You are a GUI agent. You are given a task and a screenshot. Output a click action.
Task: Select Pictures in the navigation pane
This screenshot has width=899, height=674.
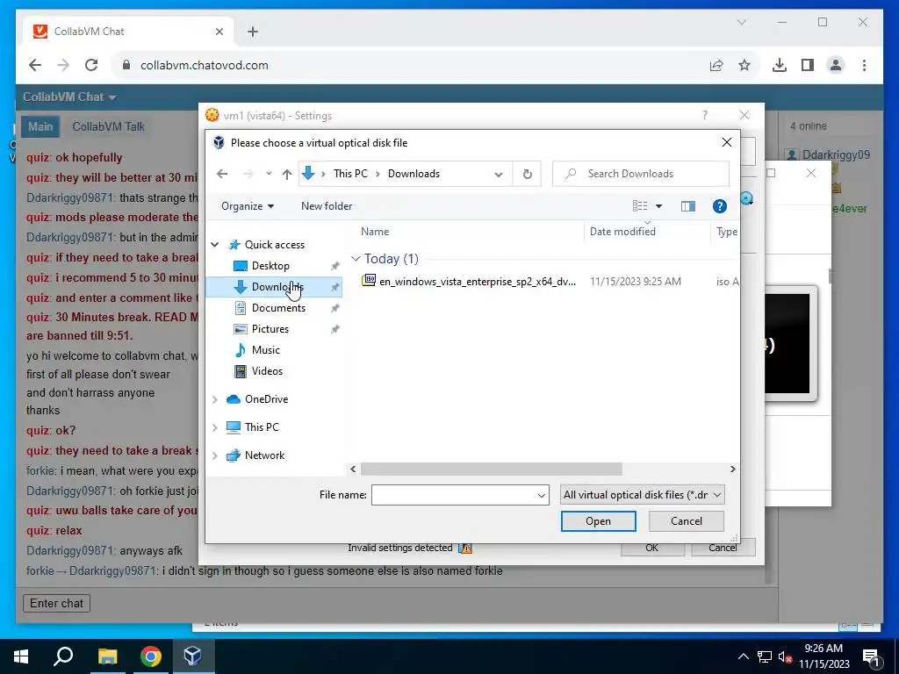(x=270, y=330)
